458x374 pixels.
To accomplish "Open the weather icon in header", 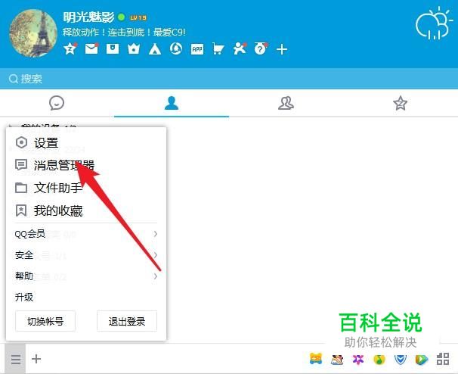I will (x=434, y=24).
